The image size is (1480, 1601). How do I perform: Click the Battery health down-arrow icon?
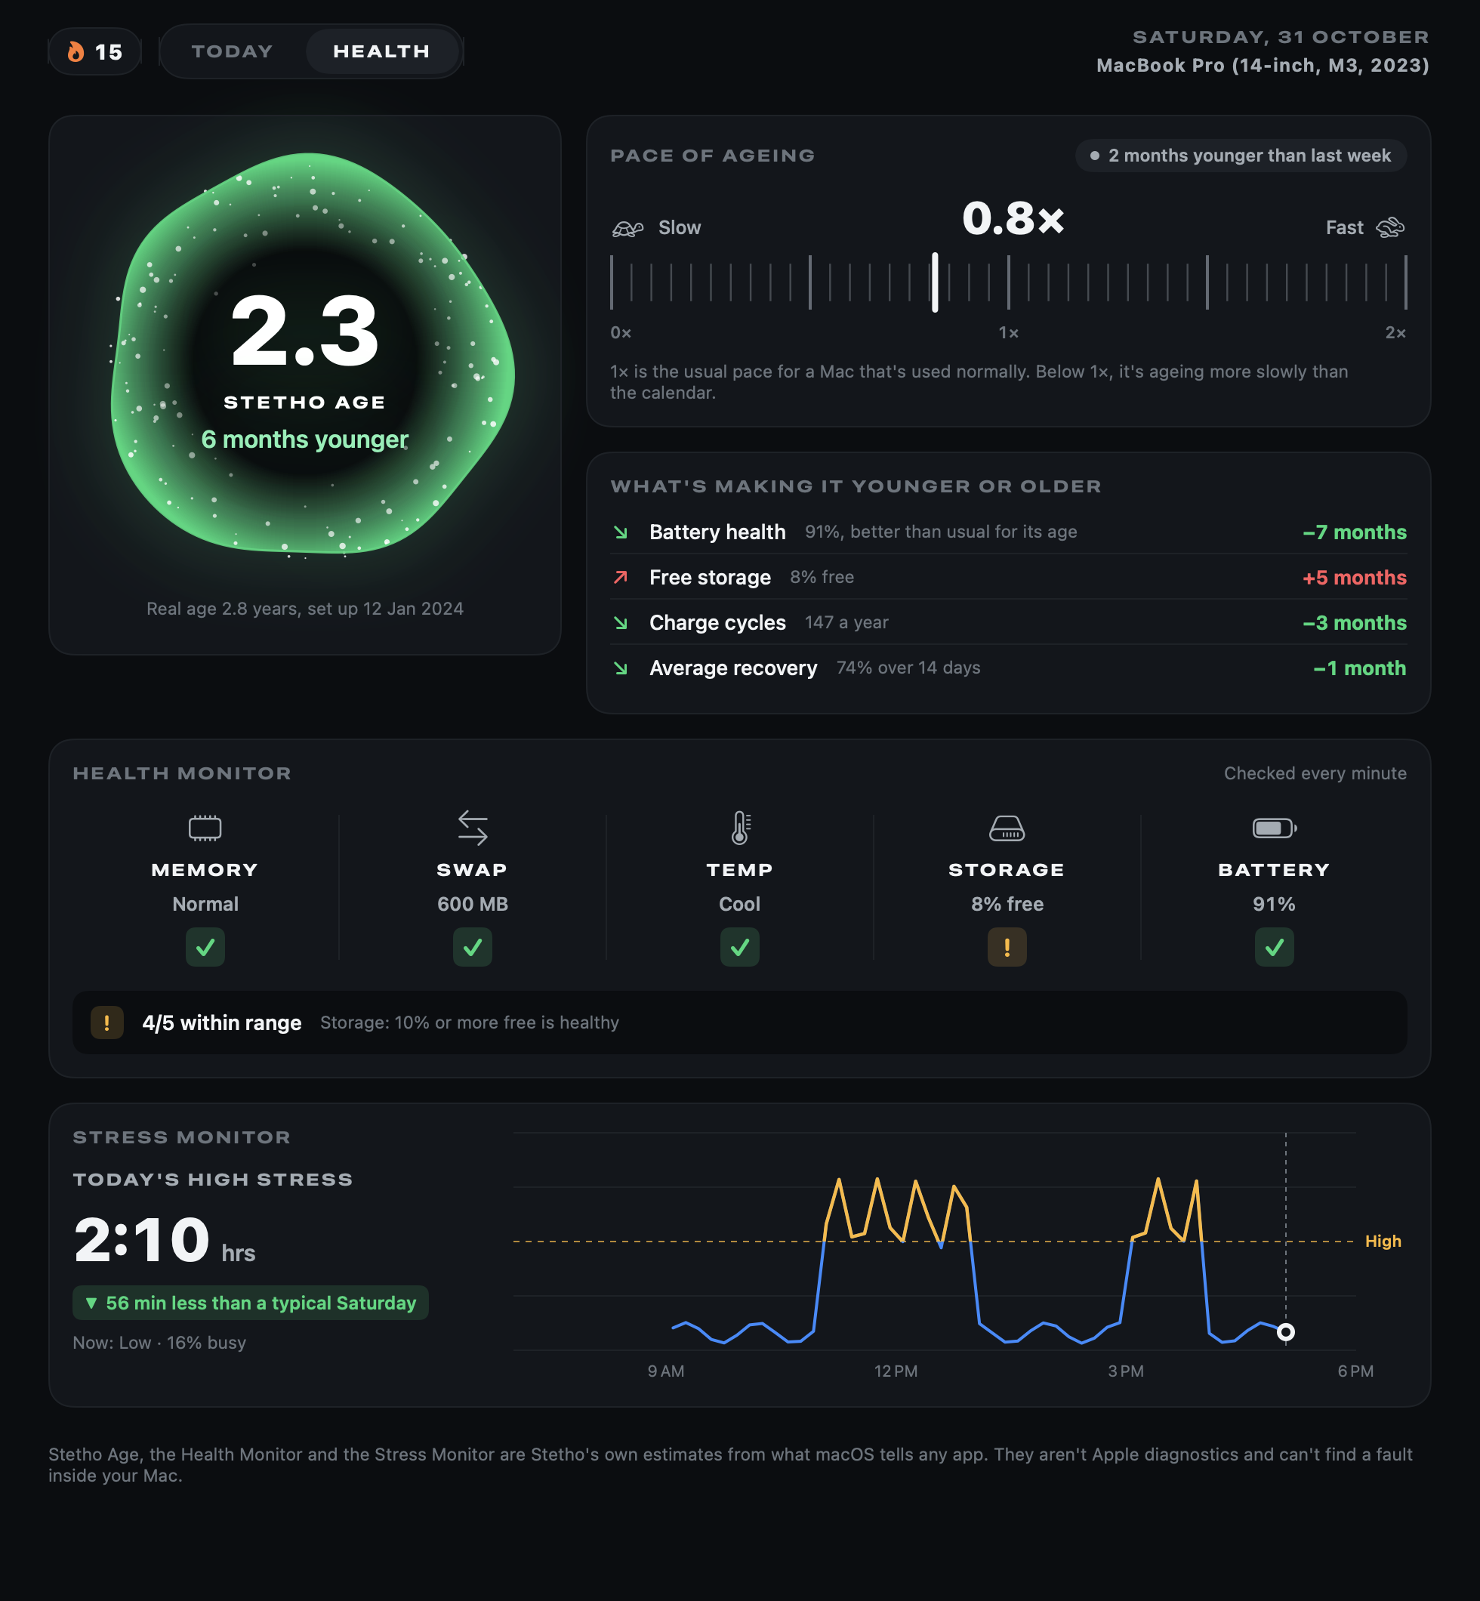coord(621,532)
